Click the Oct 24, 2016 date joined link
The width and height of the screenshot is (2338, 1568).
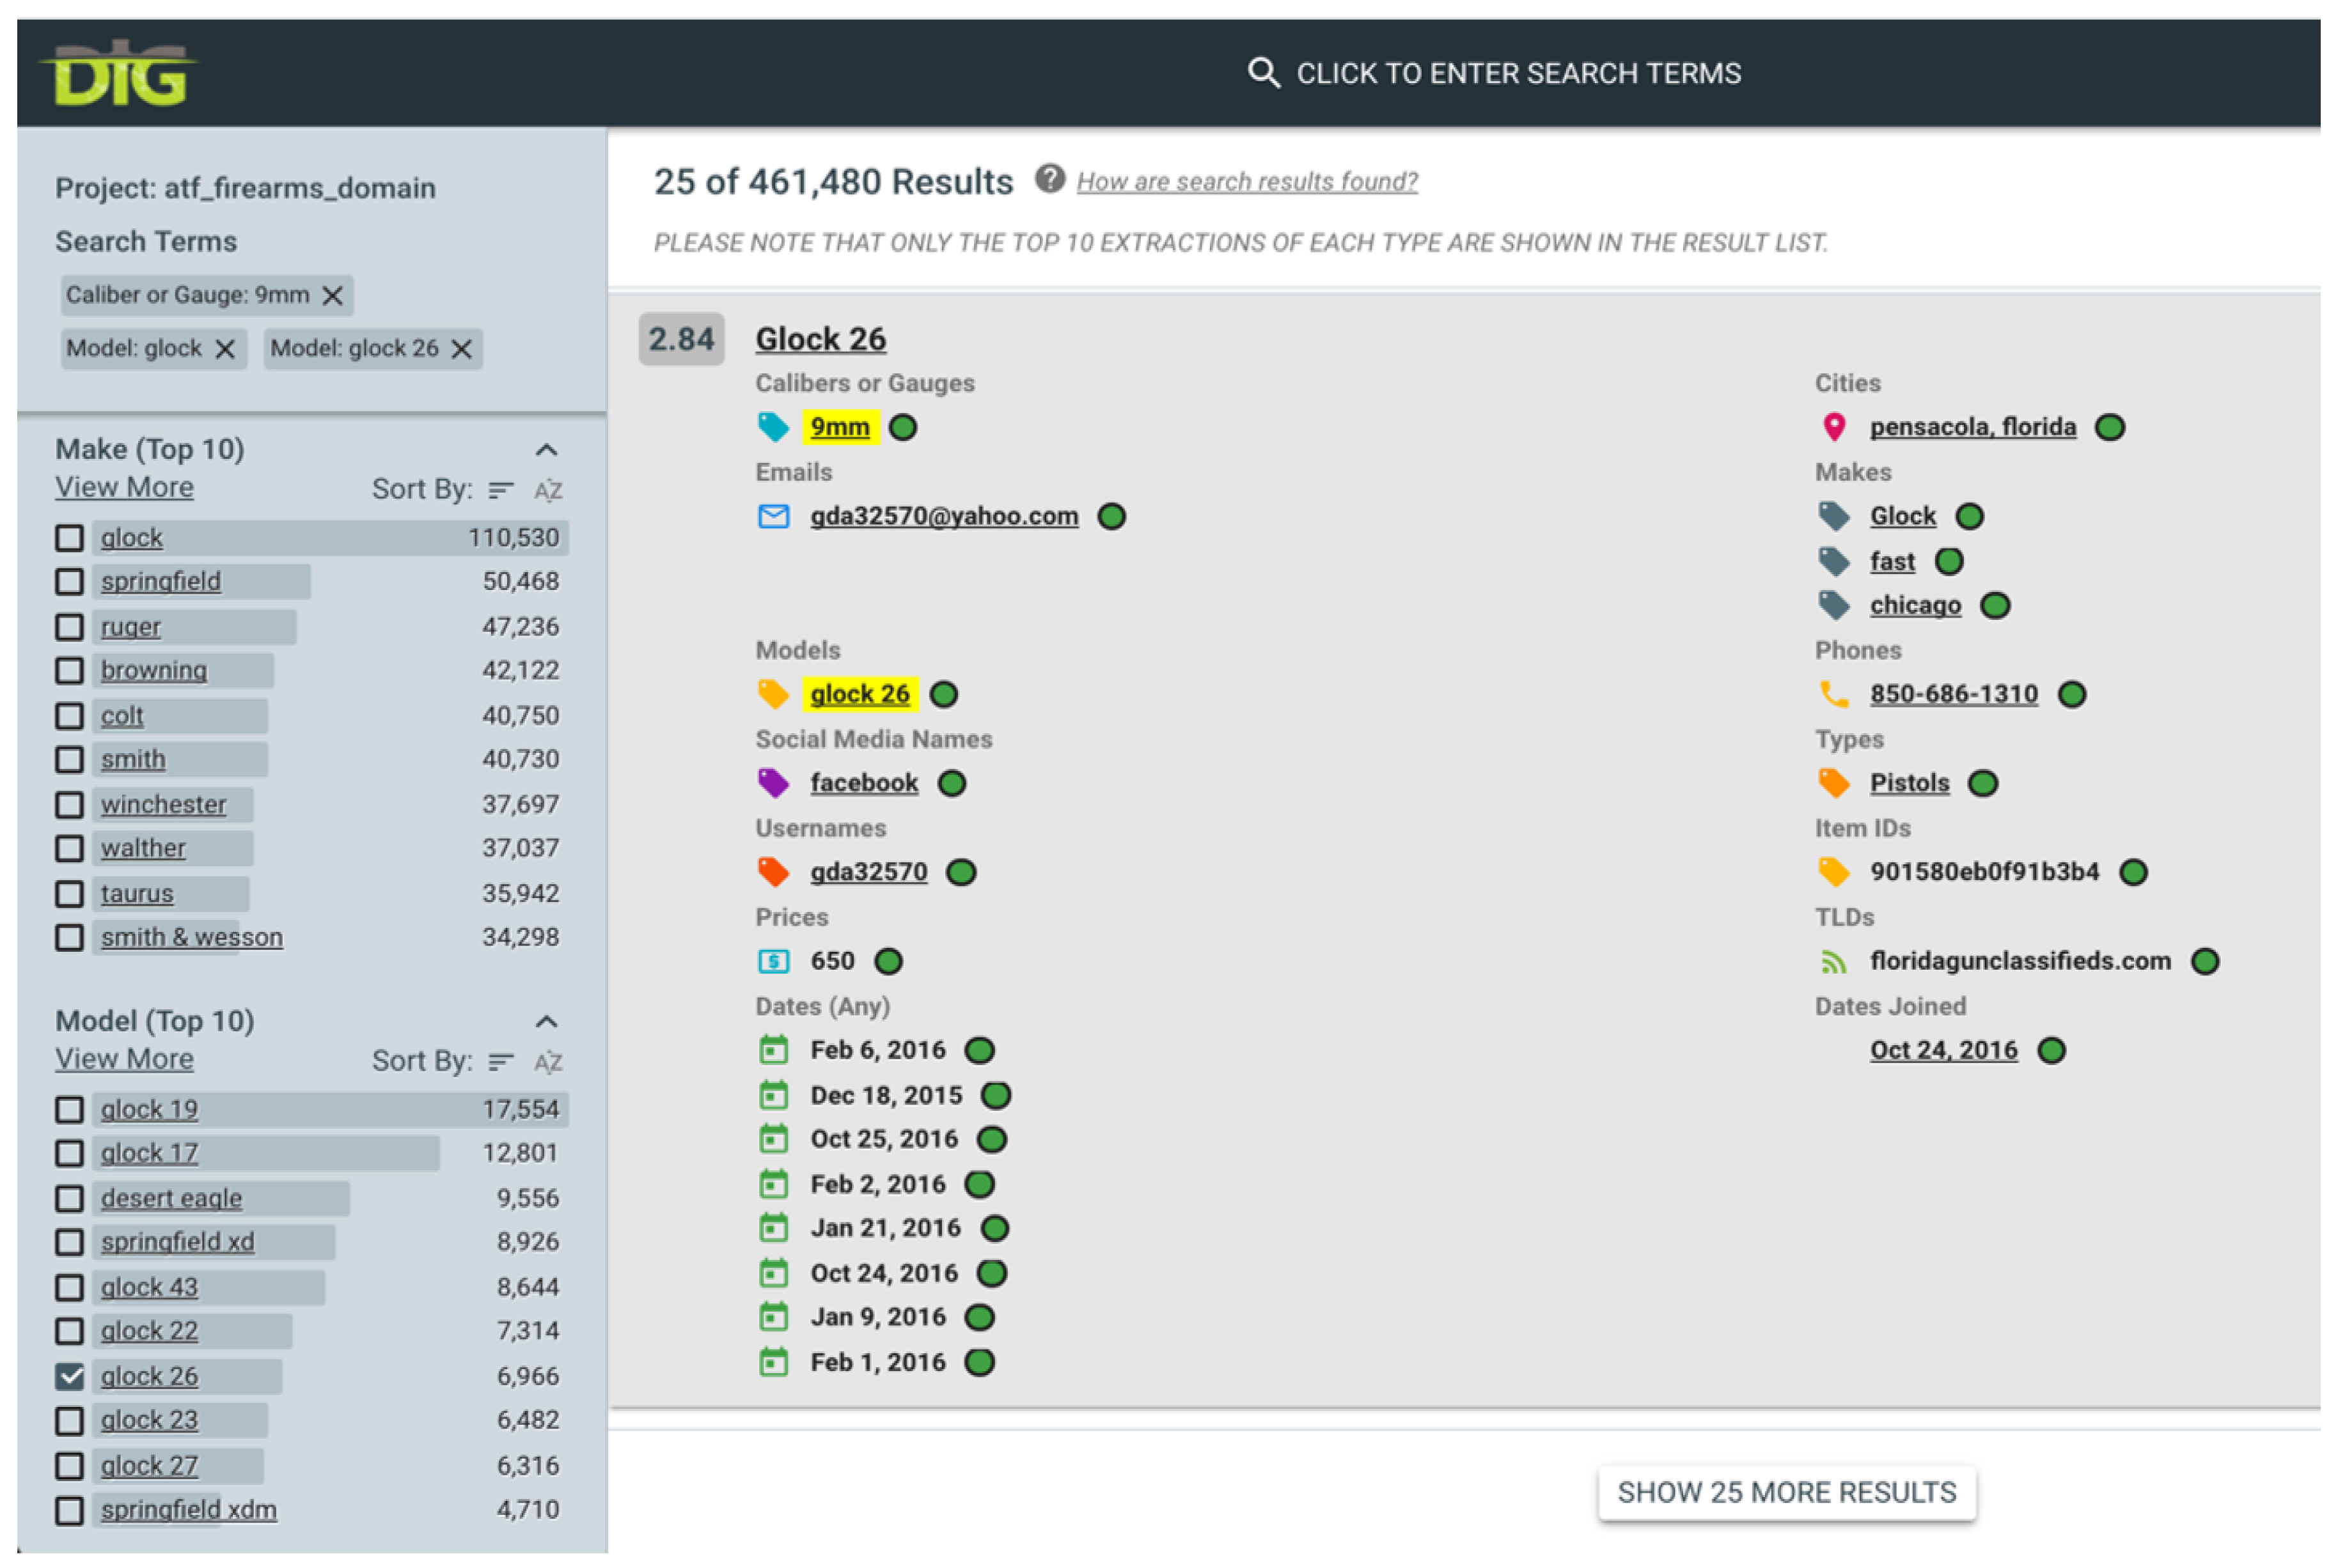click(x=1943, y=1051)
